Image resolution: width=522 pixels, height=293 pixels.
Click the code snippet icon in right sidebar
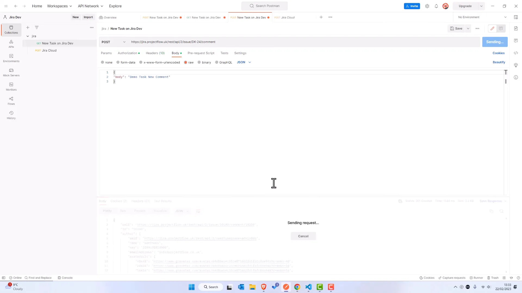tap(516, 53)
